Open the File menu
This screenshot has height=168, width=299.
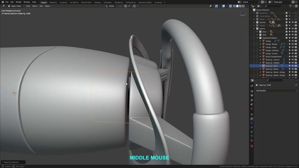point(7,2)
